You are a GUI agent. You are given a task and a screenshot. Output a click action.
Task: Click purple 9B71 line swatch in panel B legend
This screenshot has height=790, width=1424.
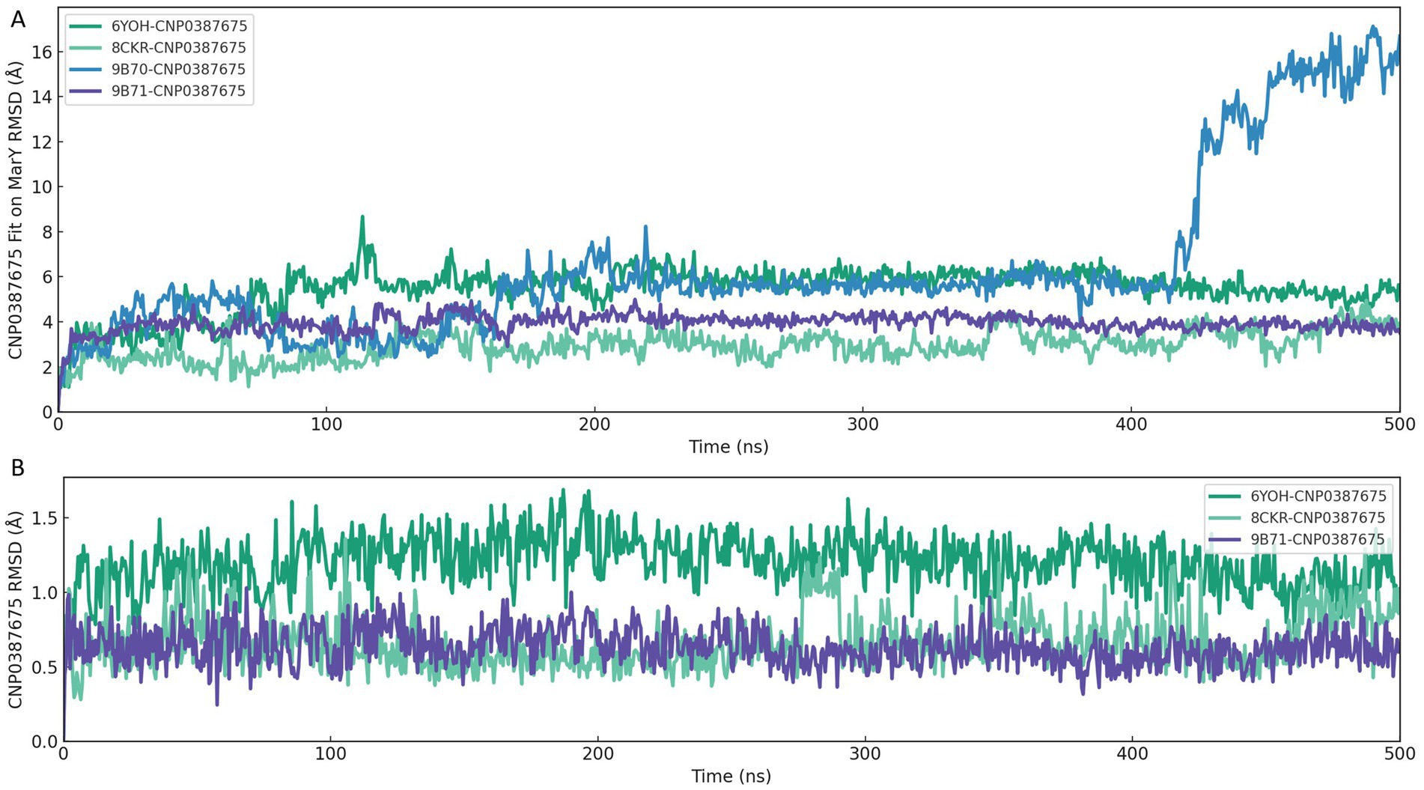click(1225, 539)
